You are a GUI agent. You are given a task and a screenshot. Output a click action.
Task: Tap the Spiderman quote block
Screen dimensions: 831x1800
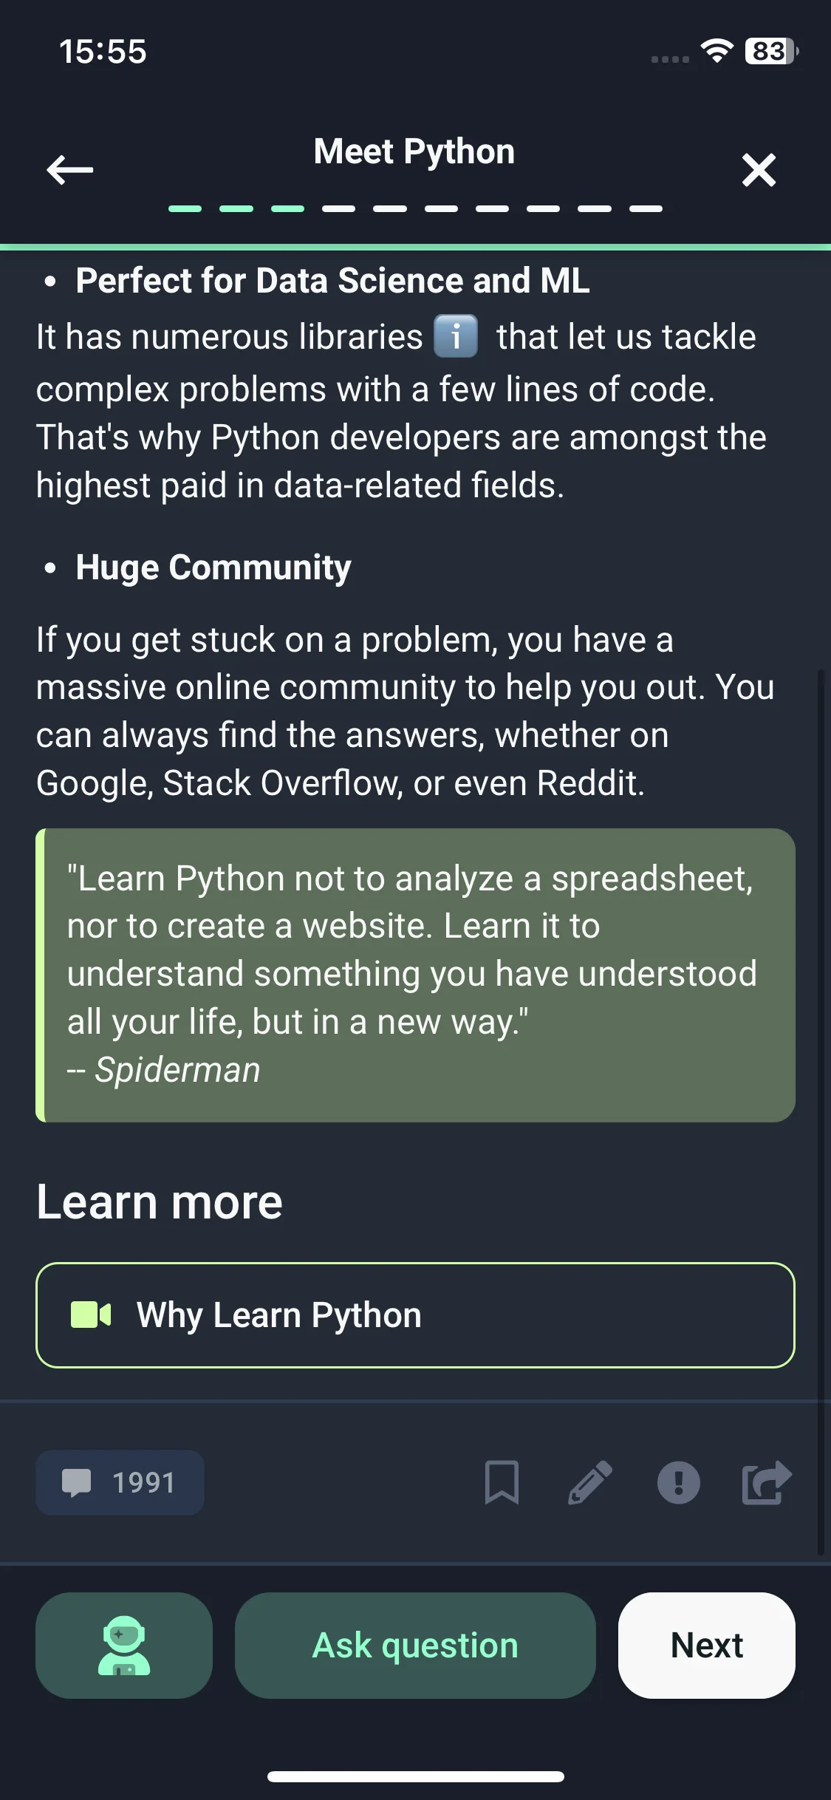coord(415,975)
